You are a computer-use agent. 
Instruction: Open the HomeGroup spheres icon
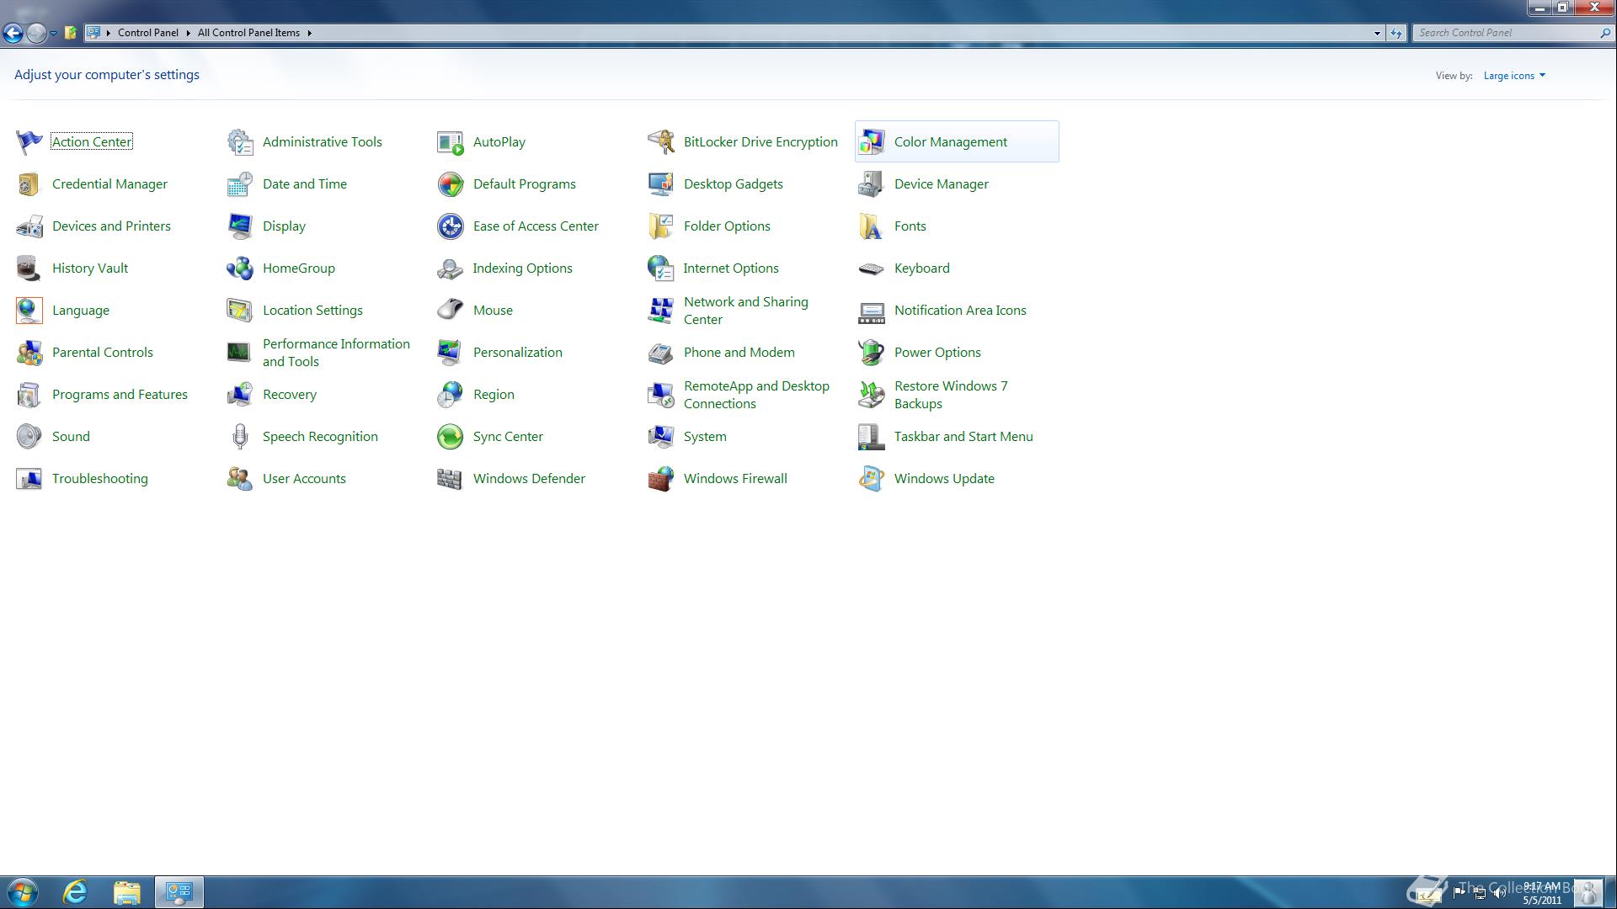point(239,268)
